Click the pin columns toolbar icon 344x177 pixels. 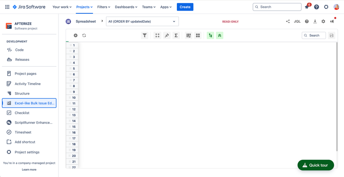[167, 35]
